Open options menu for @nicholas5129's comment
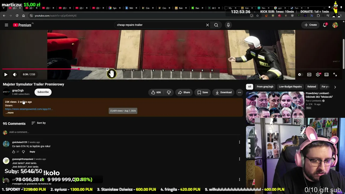The width and height of the screenshot is (345, 194). tap(239, 142)
